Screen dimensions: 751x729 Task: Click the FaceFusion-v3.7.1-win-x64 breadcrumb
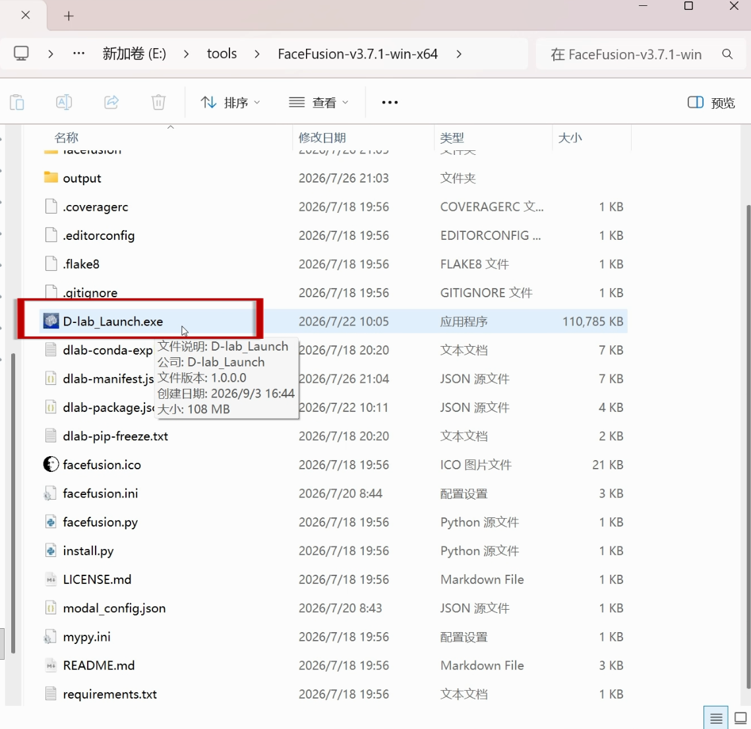(358, 53)
